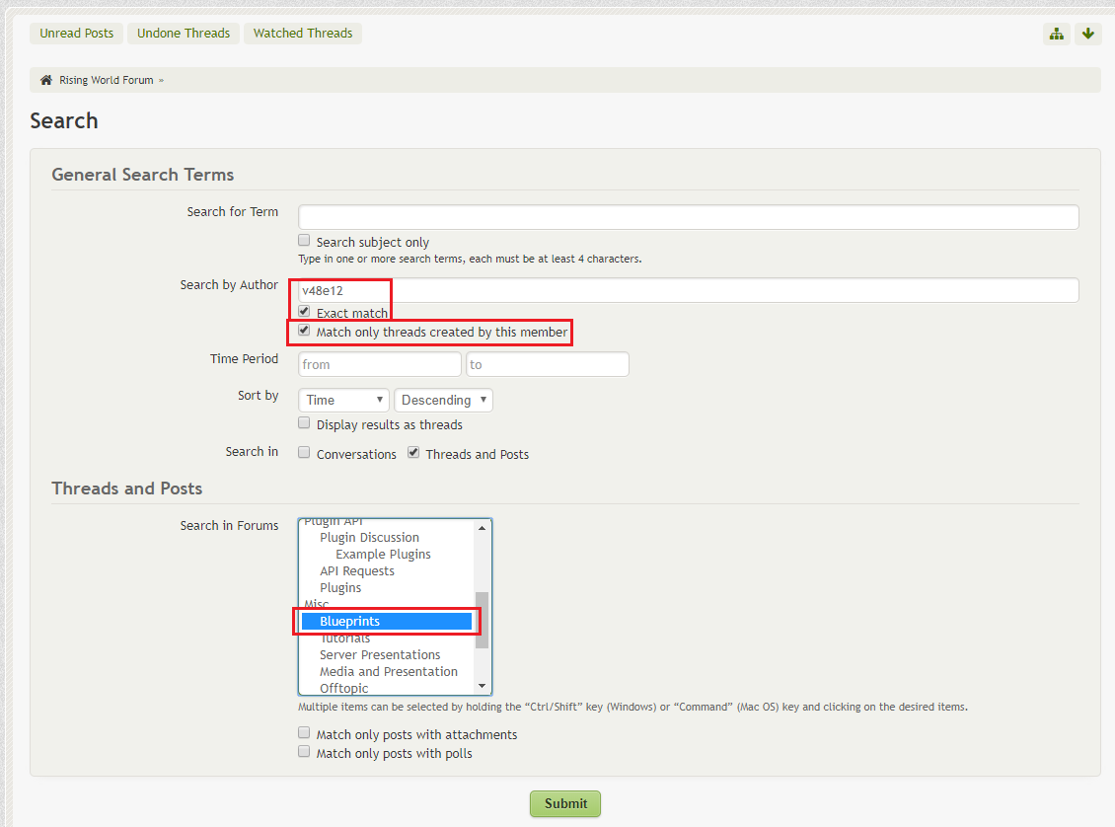Click forum list scroll down arrow
1115x827 pixels.
coord(483,686)
